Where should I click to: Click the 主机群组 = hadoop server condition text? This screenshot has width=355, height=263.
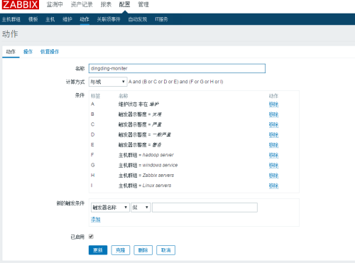[146, 155]
